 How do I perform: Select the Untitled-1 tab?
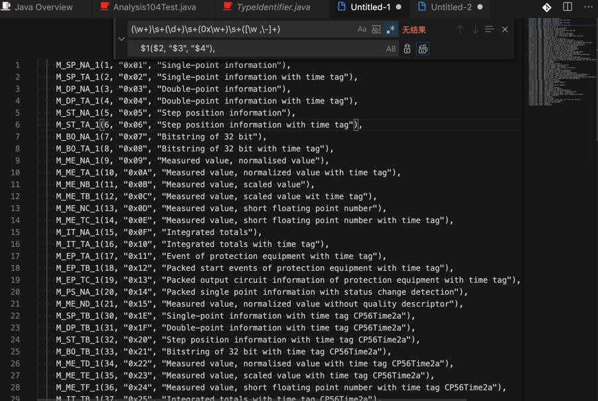tap(370, 7)
